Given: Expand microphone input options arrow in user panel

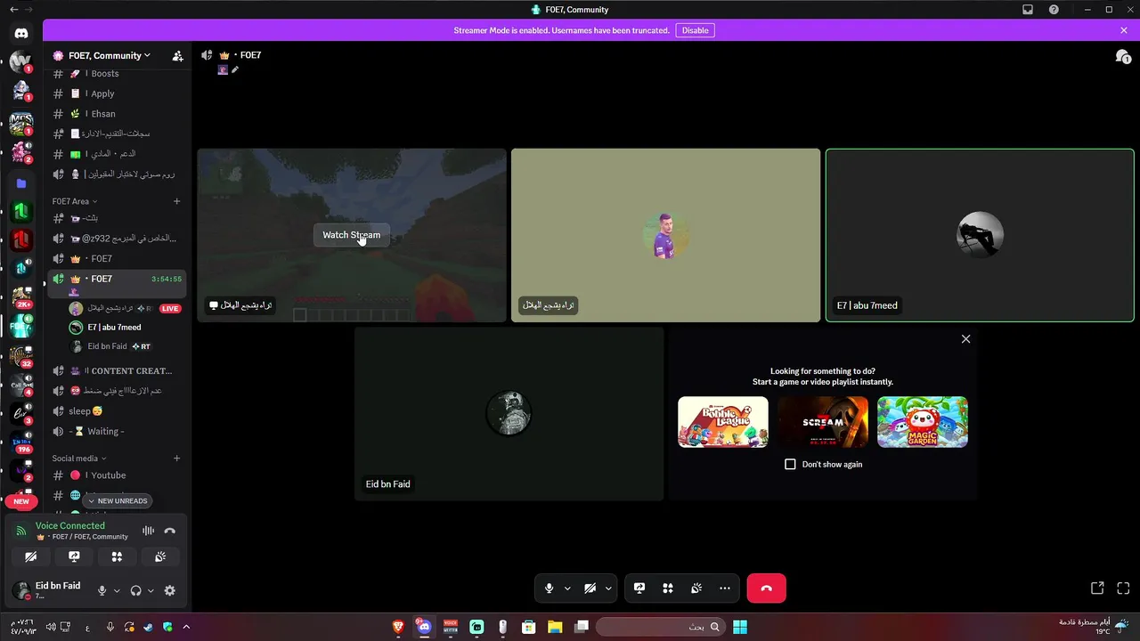Looking at the screenshot, I should (x=117, y=590).
